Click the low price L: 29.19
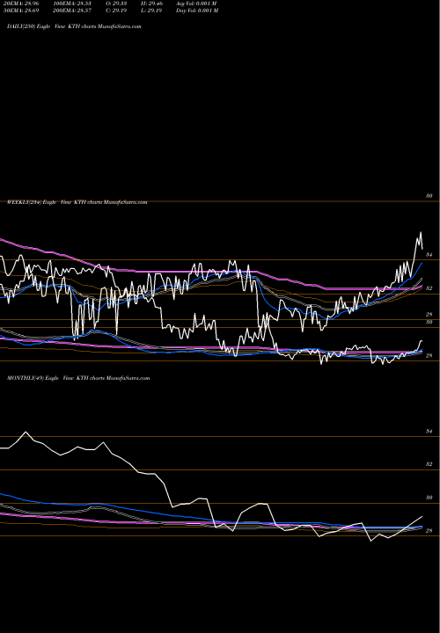 tap(151, 11)
